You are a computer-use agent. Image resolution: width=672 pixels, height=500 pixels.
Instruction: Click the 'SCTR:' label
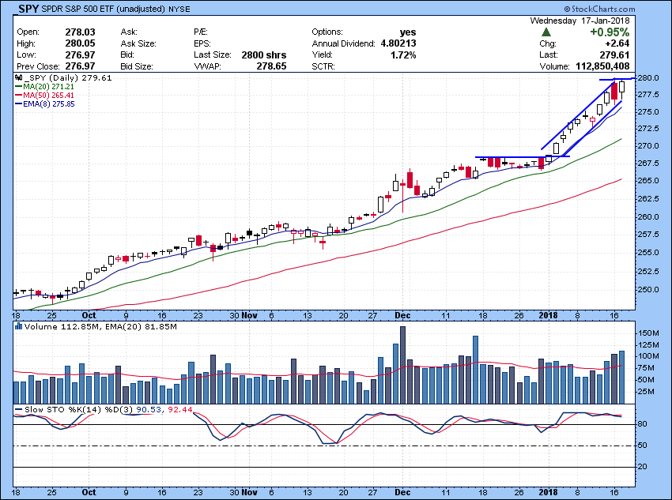click(x=323, y=66)
